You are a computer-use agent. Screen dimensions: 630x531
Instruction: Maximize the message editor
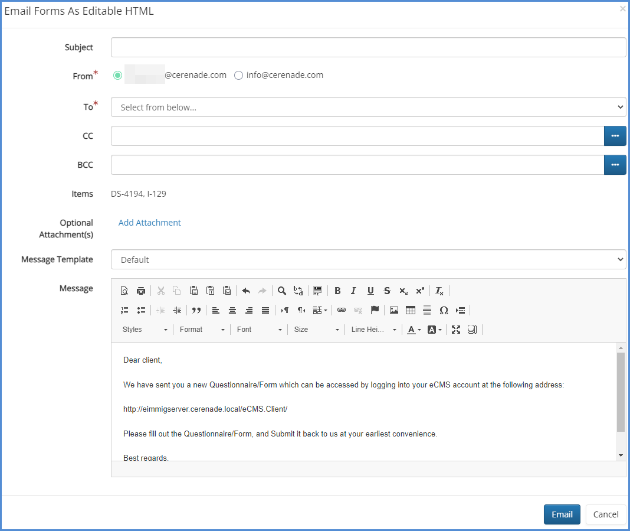click(455, 329)
